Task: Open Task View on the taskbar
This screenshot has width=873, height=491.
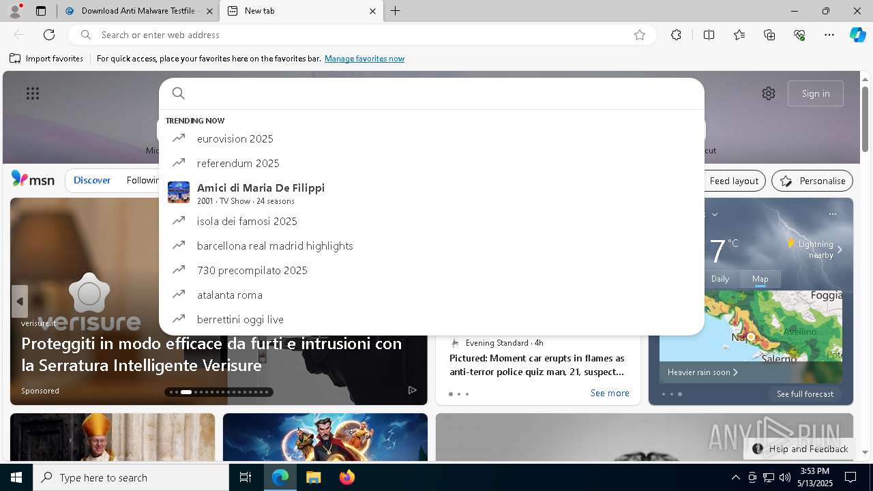Action: point(246,477)
